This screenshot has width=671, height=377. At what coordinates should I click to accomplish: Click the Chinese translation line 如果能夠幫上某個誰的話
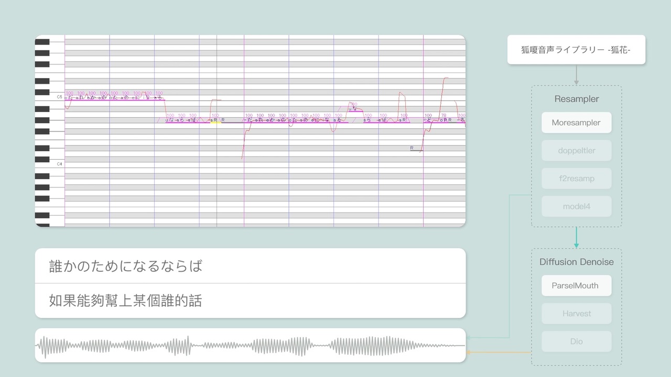(x=125, y=301)
